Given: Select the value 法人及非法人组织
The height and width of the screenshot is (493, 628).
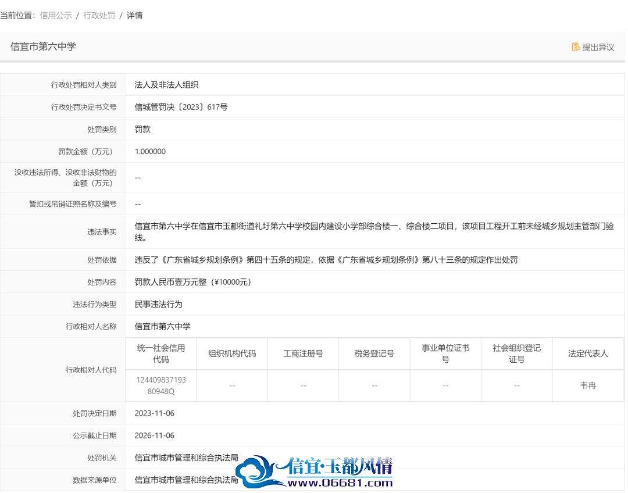Looking at the screenshot, I should (167, 85).
